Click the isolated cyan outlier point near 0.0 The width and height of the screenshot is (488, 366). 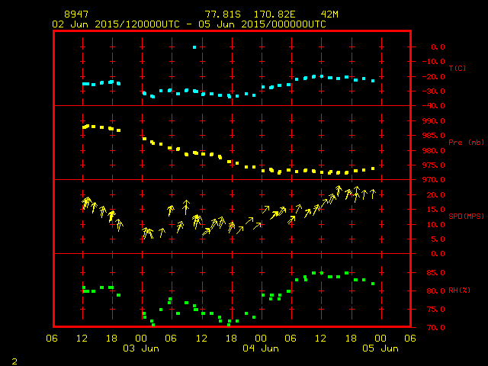click(x=194, y=47)
